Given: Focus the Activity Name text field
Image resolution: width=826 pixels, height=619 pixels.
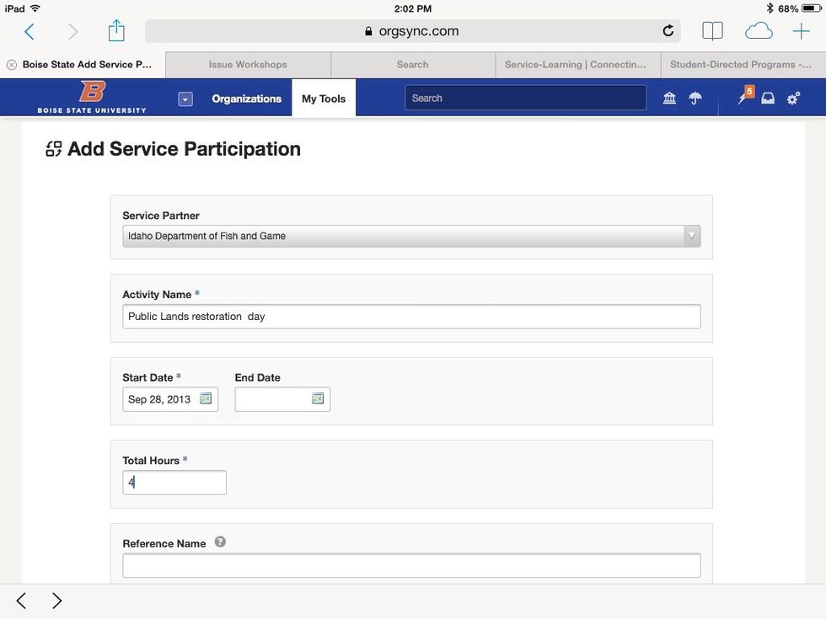Looking at the screenshot, I should [x=411, y=317].
